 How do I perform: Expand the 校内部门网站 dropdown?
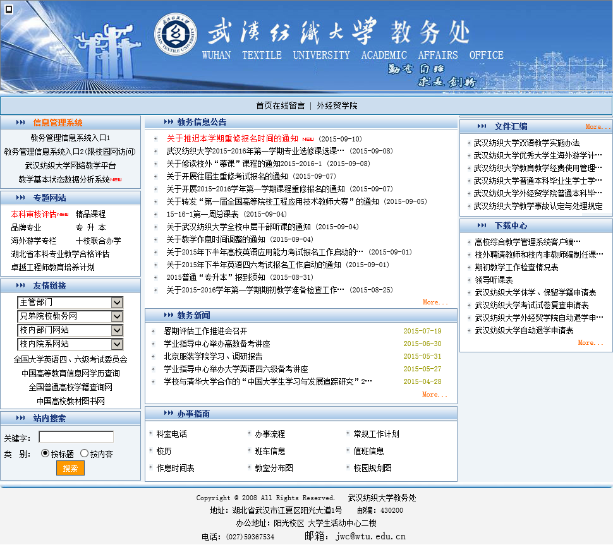[x=70, y=330]
